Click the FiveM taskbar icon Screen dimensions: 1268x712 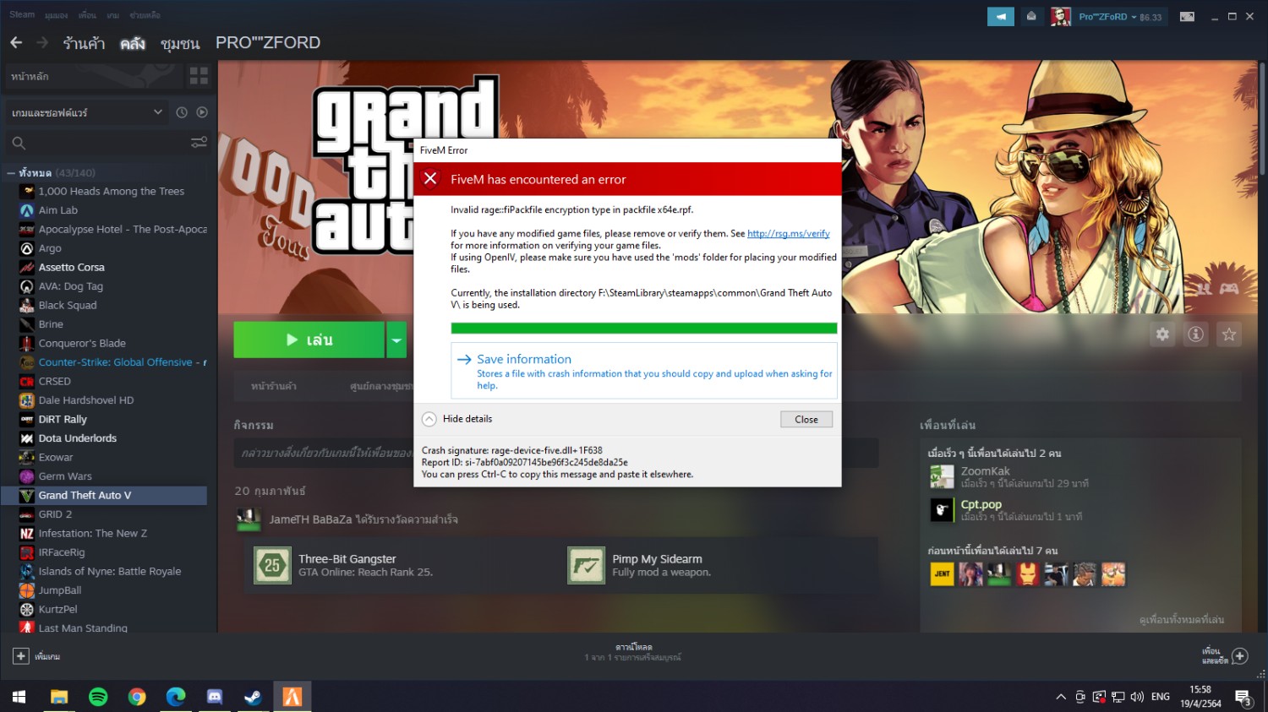coord(292,697)
